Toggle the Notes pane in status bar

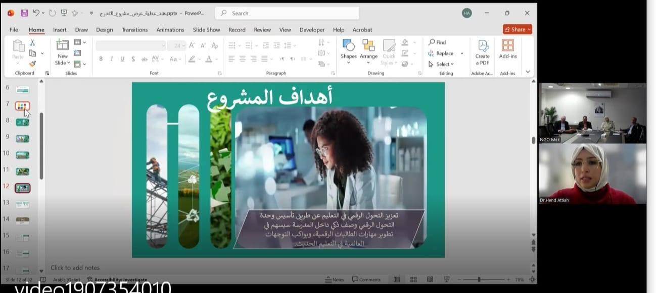click(335, 279)
